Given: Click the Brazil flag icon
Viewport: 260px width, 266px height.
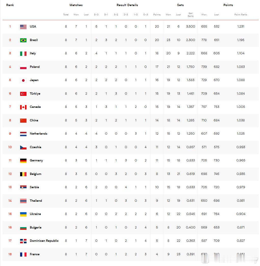Looking at the screenshot, I should click(x=23, y=40).
